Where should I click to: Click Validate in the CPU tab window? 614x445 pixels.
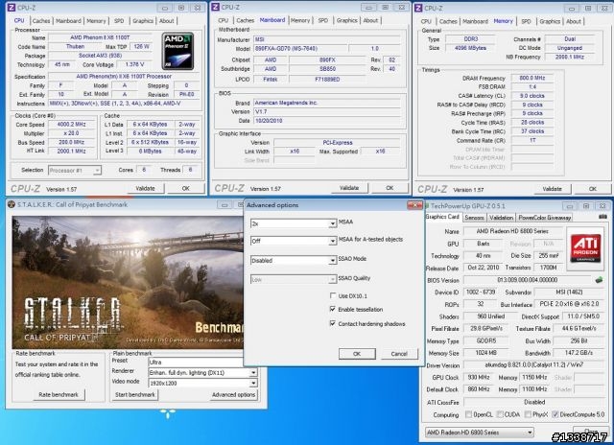(145, 188)
